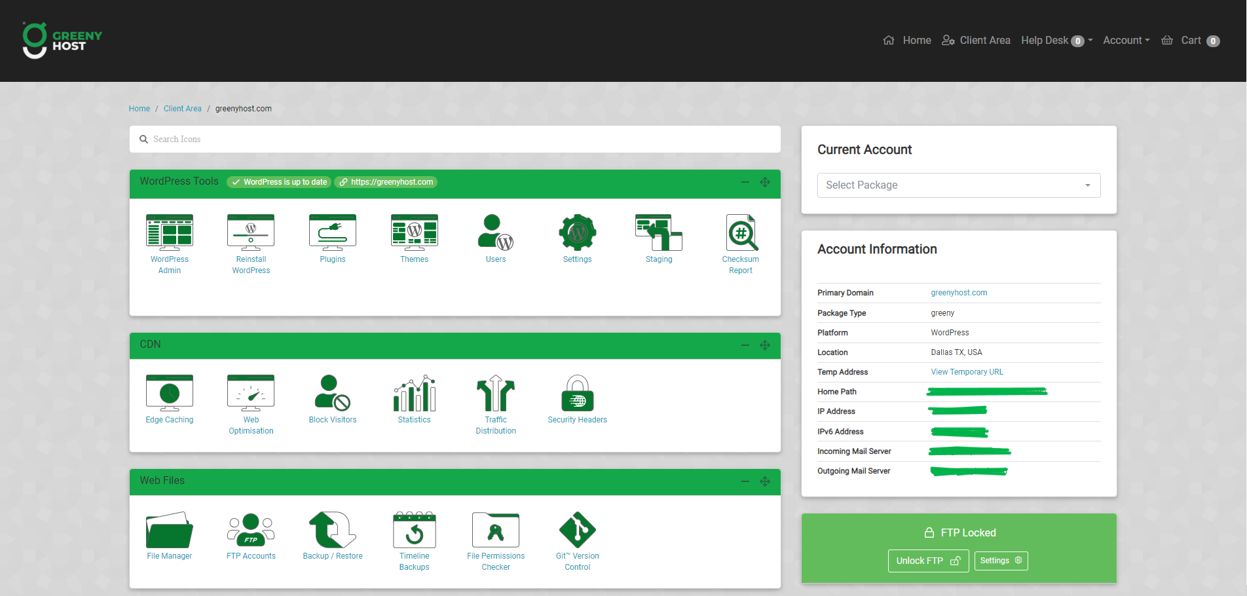Open Backup / Restore tool
1247x596 pixels.
pos(333,535)
